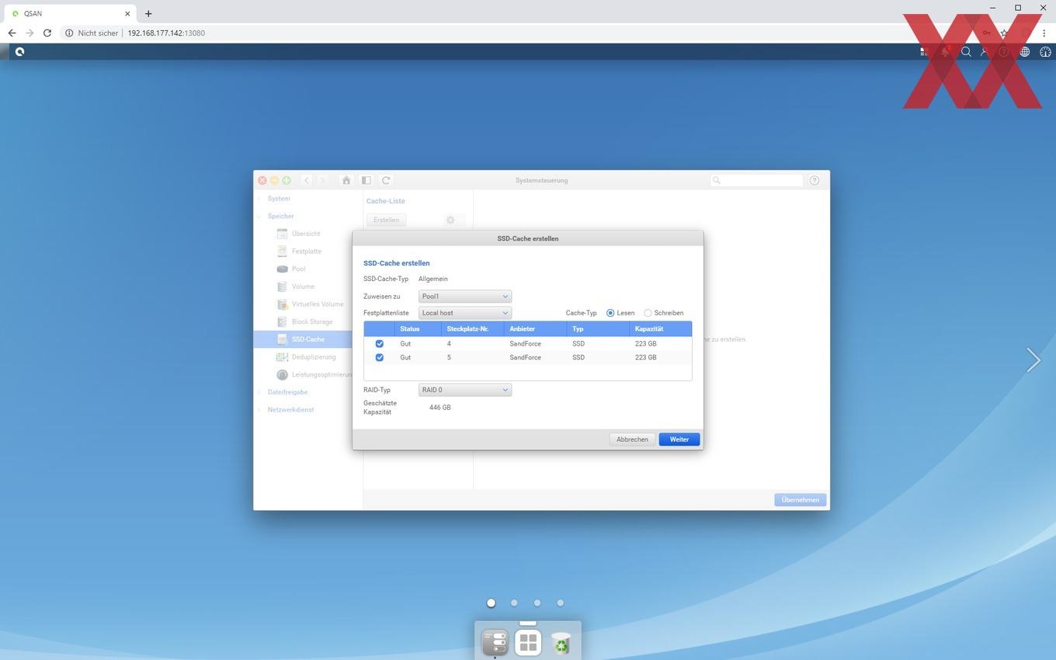Switch to second desktop page dot
The height and width of the screenshot is (660, 1056).
[x=514, y=603]
